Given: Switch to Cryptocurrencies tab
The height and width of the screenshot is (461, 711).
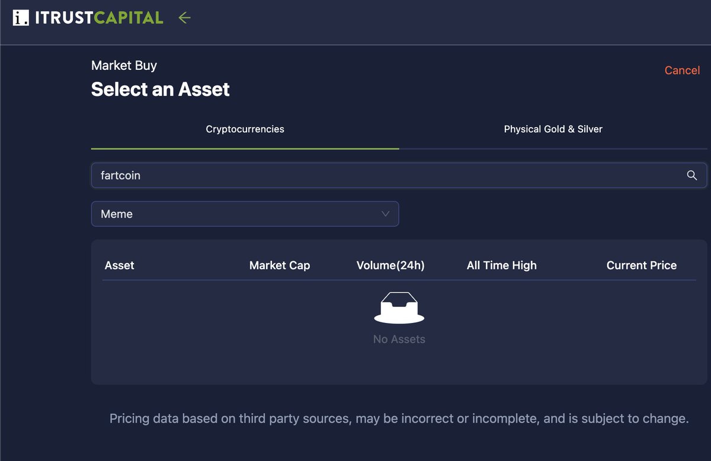Looking at the screenshot, I should [x=245, y=129].
